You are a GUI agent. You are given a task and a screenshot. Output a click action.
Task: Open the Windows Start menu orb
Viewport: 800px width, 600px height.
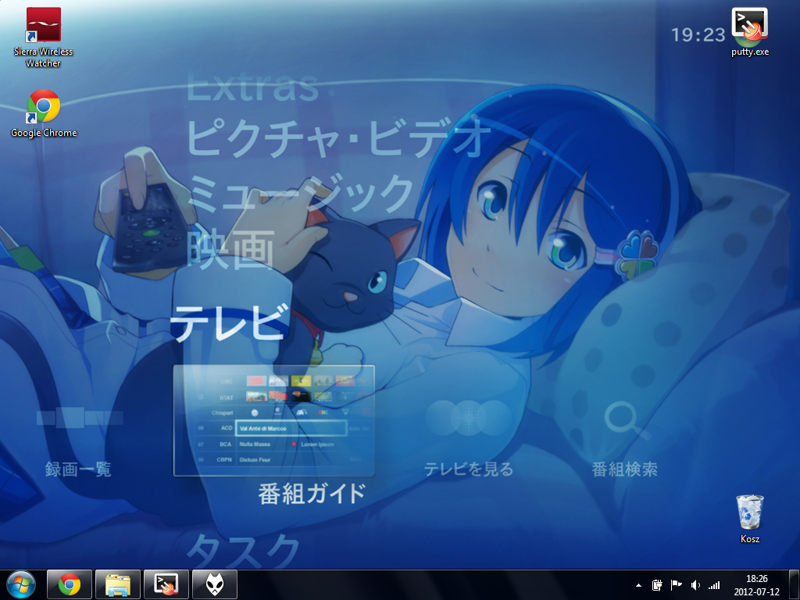click(20, 584)
